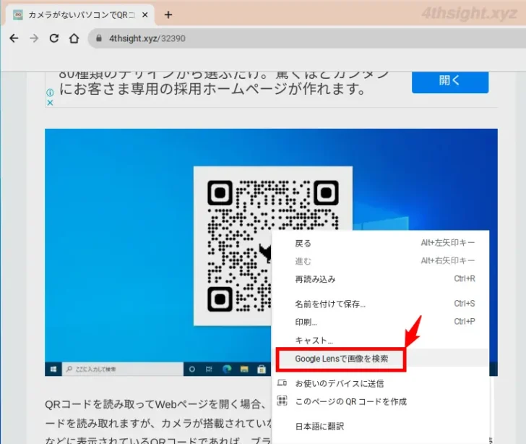Choose 日本語に翻訳 from the context menu
The image size is (526, 444).
coord(380,427)
